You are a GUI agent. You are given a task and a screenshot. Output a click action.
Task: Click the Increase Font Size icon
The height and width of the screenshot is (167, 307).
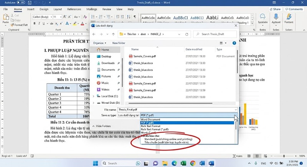pos(64,17)
